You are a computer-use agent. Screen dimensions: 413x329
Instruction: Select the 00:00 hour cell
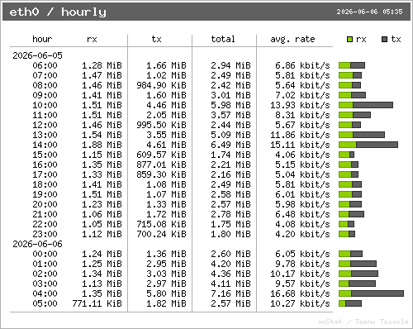point(45,254)
